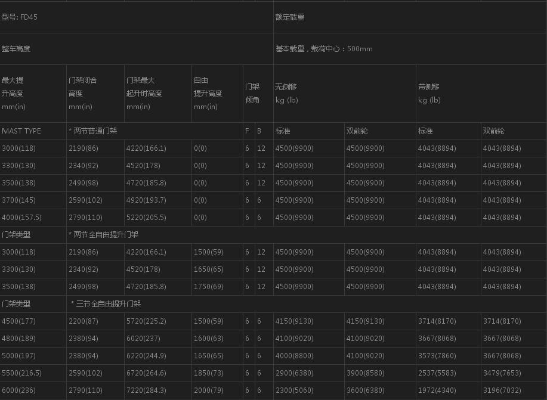This screenshot has width=547, height=400.
Task: Select the 两节普通门架 section row
Action: pos(92,131)
